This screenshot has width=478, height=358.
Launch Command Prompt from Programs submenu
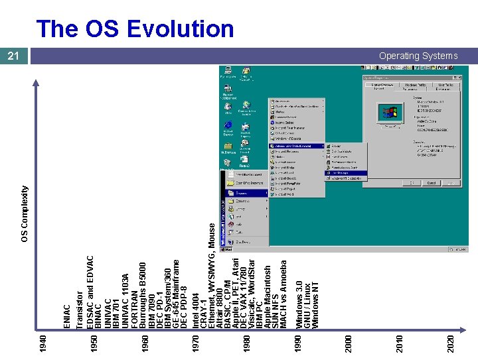click(297, 117)
